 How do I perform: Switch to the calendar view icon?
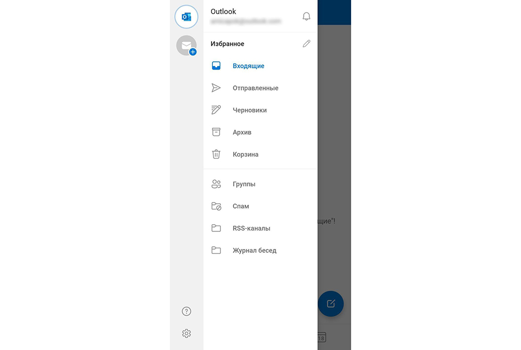click(x=321, y=338)
